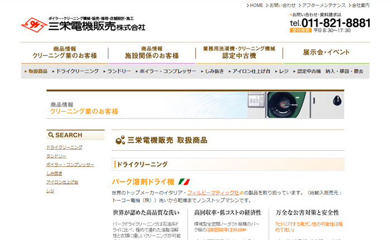This screenshot has height=240, width=391.
Task: Click the phone number 011-821-8881
Action: click(x=336, y=23)
